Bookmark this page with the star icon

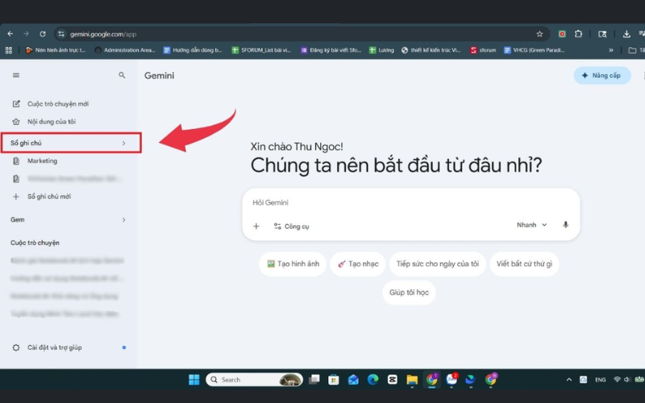point(539,34)
